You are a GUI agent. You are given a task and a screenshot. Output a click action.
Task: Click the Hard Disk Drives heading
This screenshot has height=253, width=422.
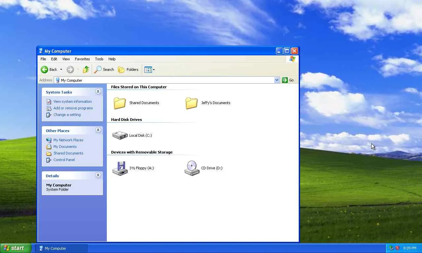point(126,120)
